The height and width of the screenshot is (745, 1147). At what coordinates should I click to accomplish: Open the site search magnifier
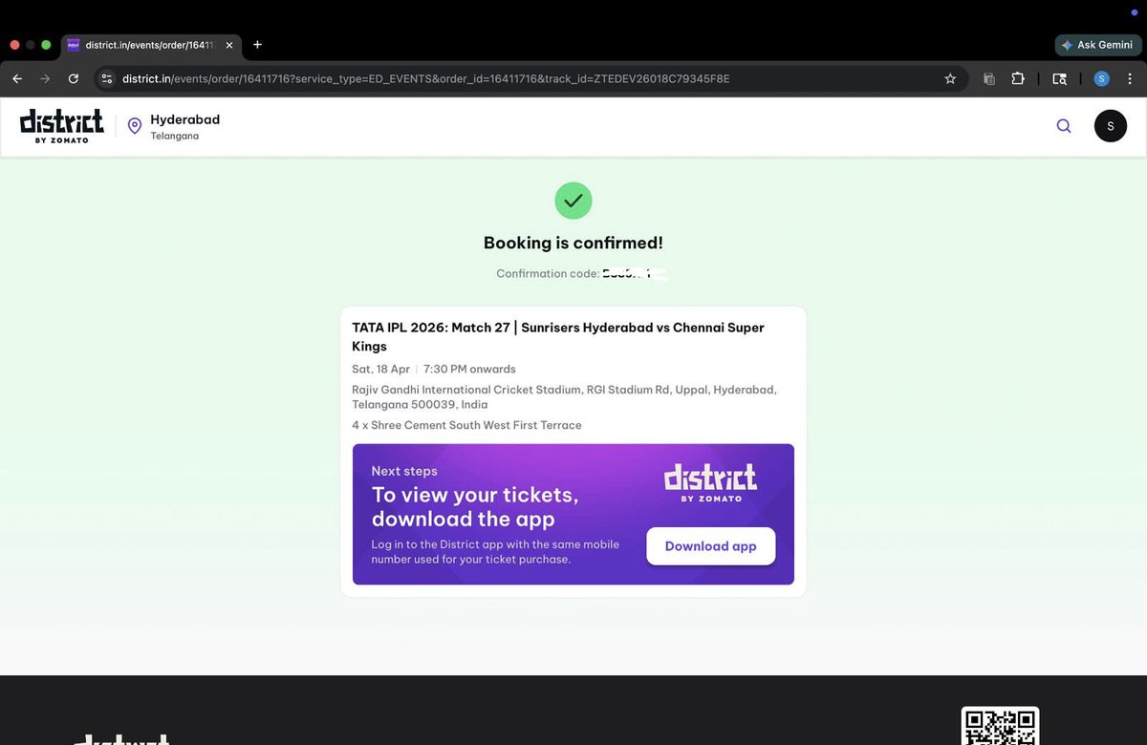coord(1064,126)
